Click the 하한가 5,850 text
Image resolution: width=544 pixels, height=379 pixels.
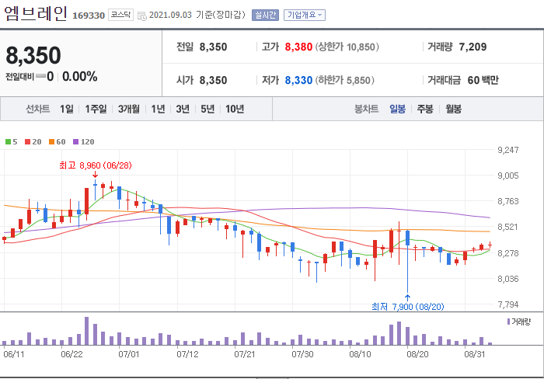344,80
